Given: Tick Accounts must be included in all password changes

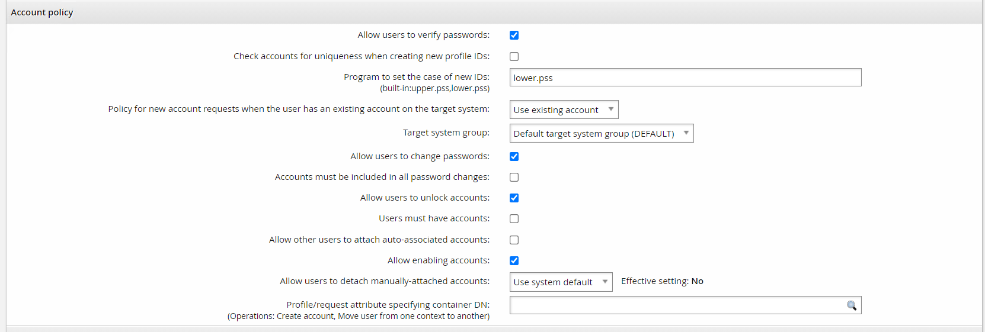Looking at the screenshot, I should click(x=514, y=178).
